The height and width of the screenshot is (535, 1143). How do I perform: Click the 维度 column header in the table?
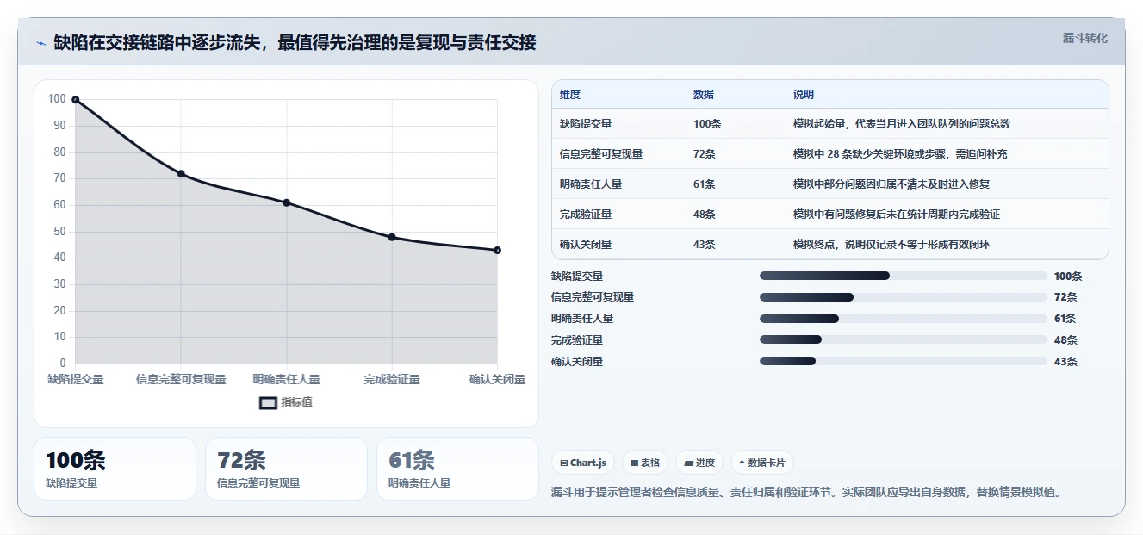point(570,95)
